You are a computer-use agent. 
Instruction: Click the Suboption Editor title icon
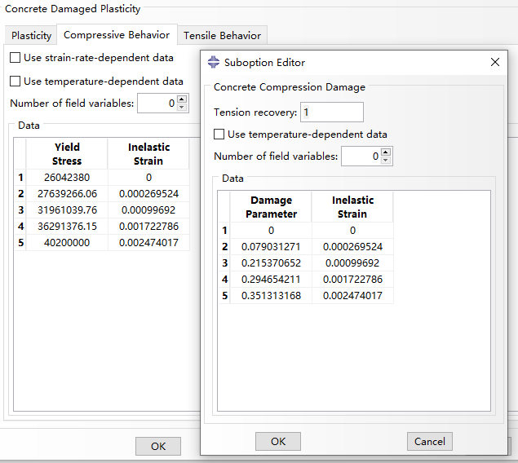[214, 62]
